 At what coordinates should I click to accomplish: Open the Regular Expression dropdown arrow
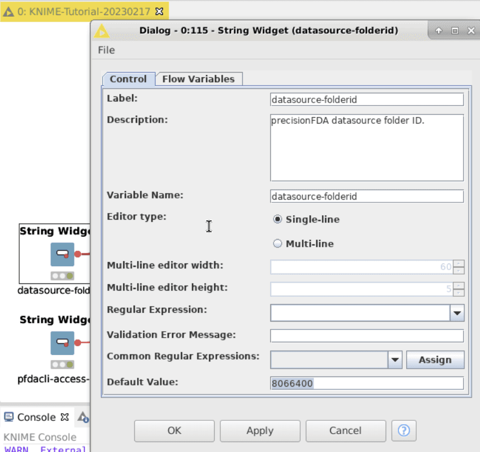(x=457, y=313)
